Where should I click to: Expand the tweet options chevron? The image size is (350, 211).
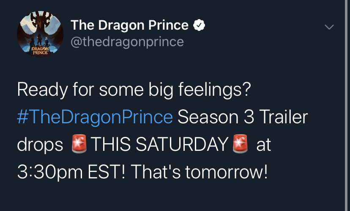329,27
